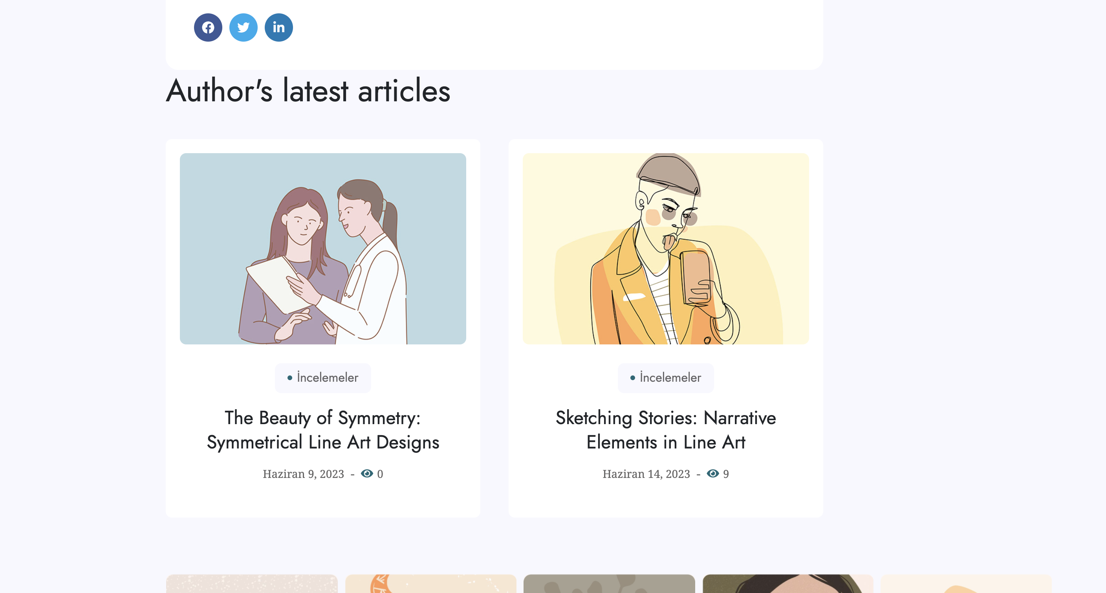Click the view count 9 number
The image size is (1106, 593).
[726, 474]
